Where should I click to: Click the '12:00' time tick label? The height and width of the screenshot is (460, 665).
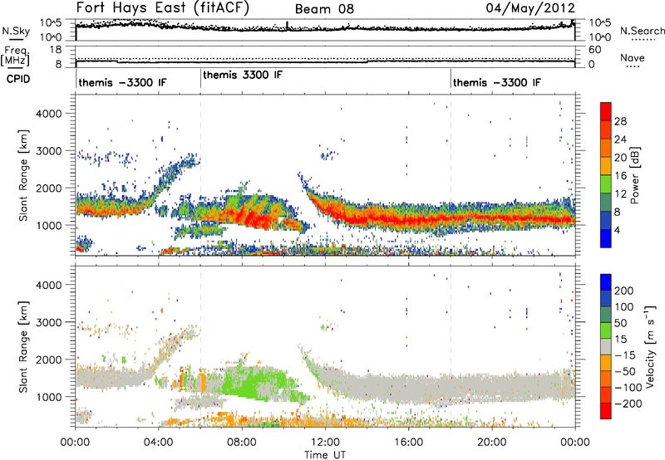click(x=325, y=443)
